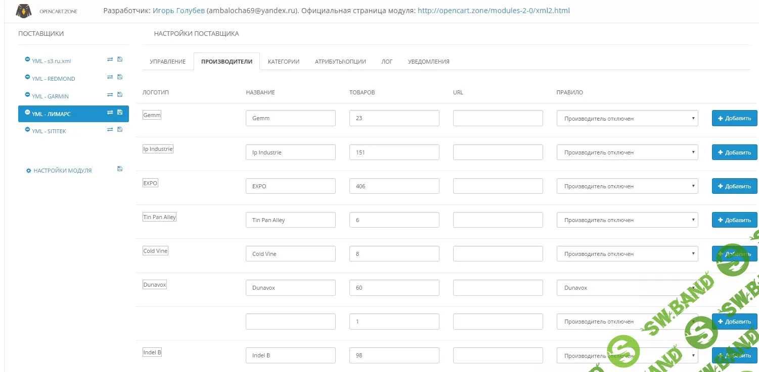Click the save icon beside НАСТРОЙКИ МОДУЛЯ
This screenshot has height=372, width=759.
click(119, 168)
